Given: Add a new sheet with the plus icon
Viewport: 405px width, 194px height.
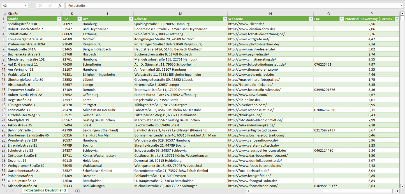Looking at the screenshot, I should [77, 191].
